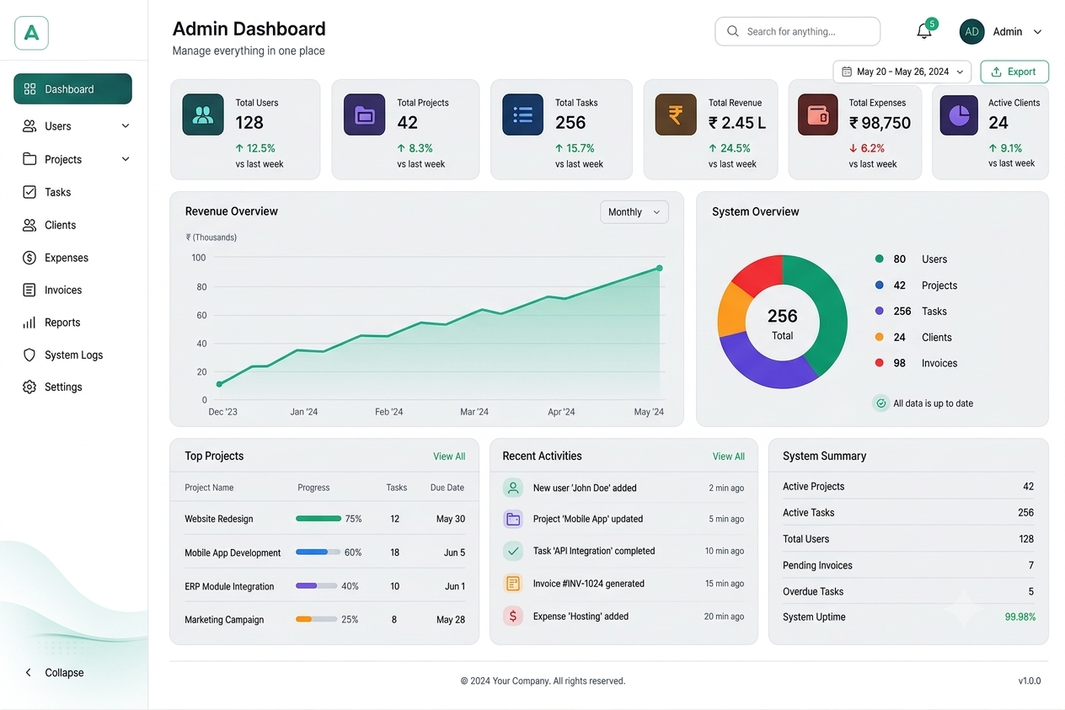Click the Mobile App Development 60% progress bar
The height and width of the screenshot is (710, 1065).
pos(318,553)
